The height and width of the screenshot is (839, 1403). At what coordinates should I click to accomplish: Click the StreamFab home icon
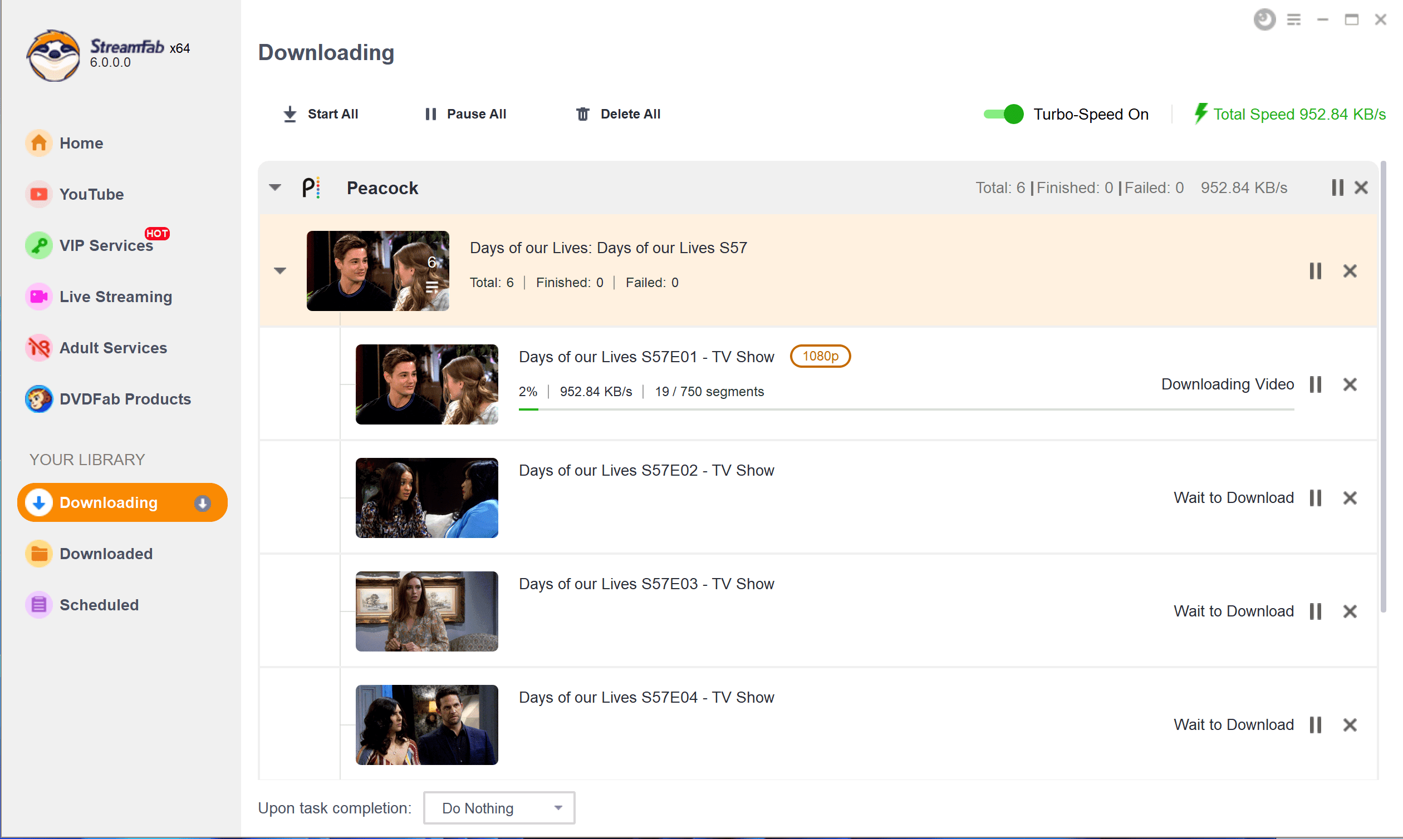(x=39, y=143)
